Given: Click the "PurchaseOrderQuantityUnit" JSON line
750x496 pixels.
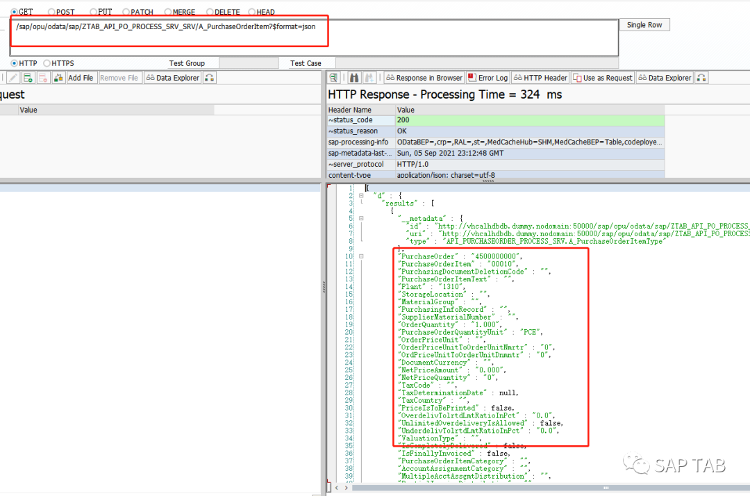Looking at the screenshot, I should tap(471, 332).
